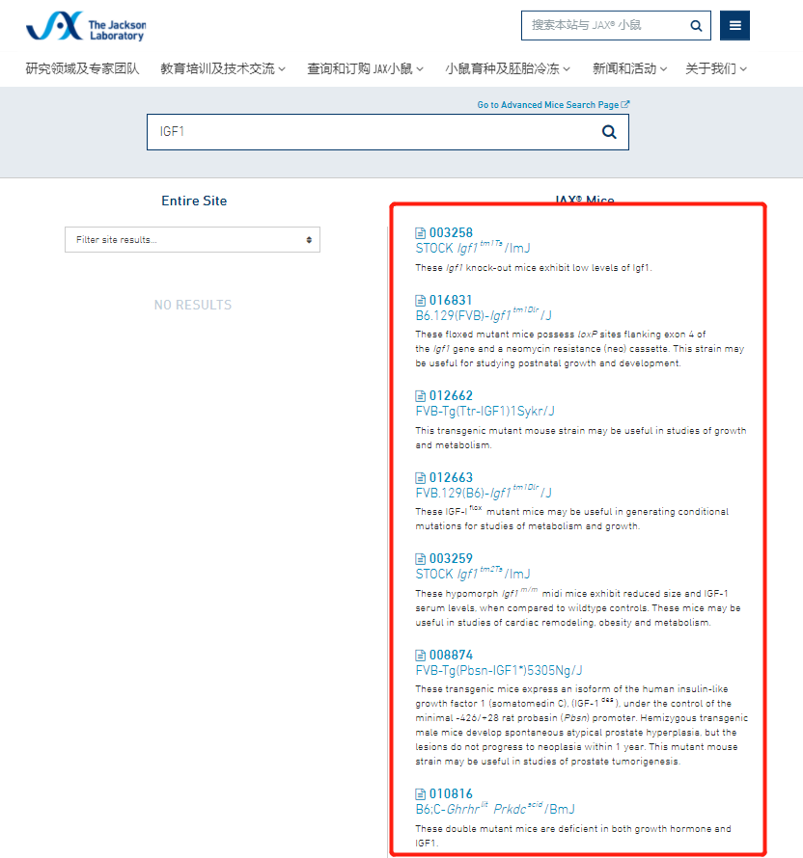Image resolution: width=803 pixels, height=858 pixels.
Task: Open the B6.129(FVB)-Igf1 tm1Dlr/J strain link
Action: tap(484, 314)
